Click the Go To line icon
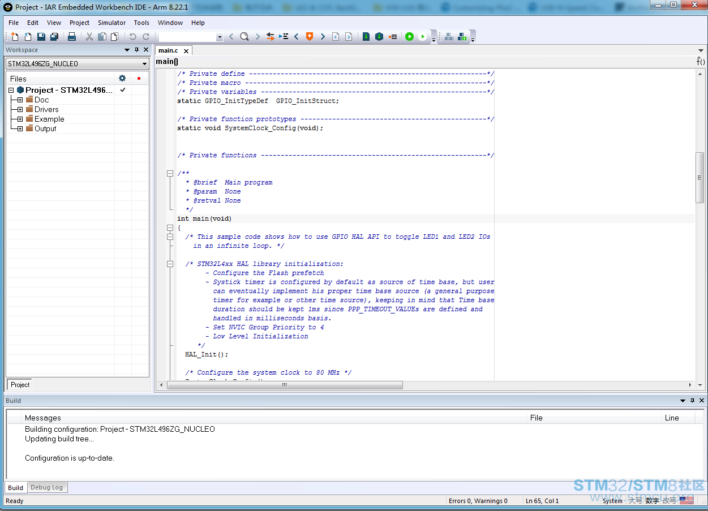This screenshot has width=708, height=511. (x=284, y=37)
